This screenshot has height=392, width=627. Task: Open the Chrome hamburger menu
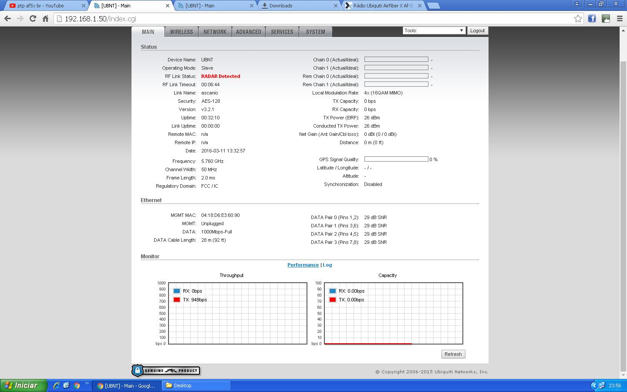[x=620, y=19]
